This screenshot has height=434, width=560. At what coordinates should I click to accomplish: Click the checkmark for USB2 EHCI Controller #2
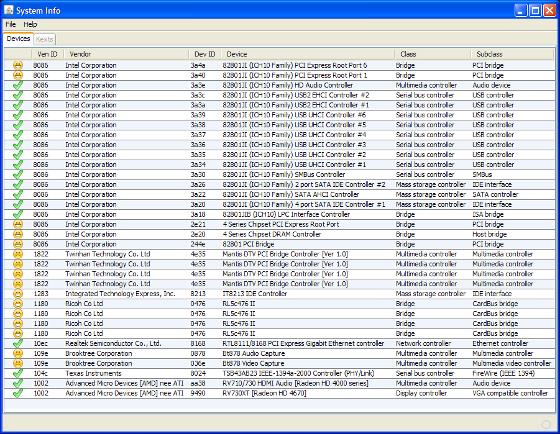point(18,95)
